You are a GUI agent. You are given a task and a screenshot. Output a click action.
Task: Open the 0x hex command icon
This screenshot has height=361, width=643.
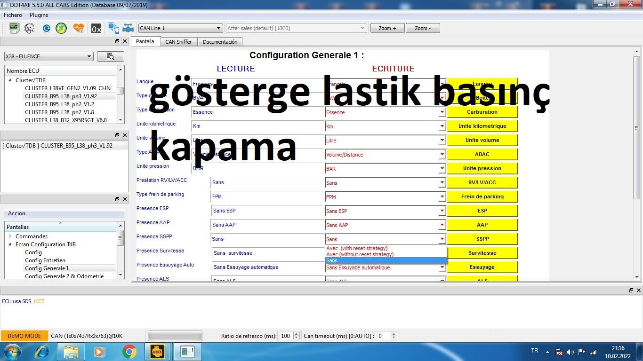click(96, 29)
